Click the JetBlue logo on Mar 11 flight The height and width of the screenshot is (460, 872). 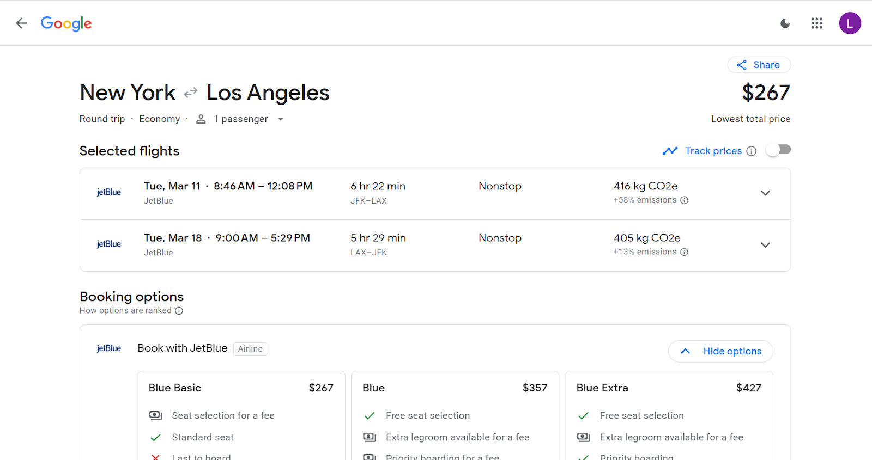(109, 192)
